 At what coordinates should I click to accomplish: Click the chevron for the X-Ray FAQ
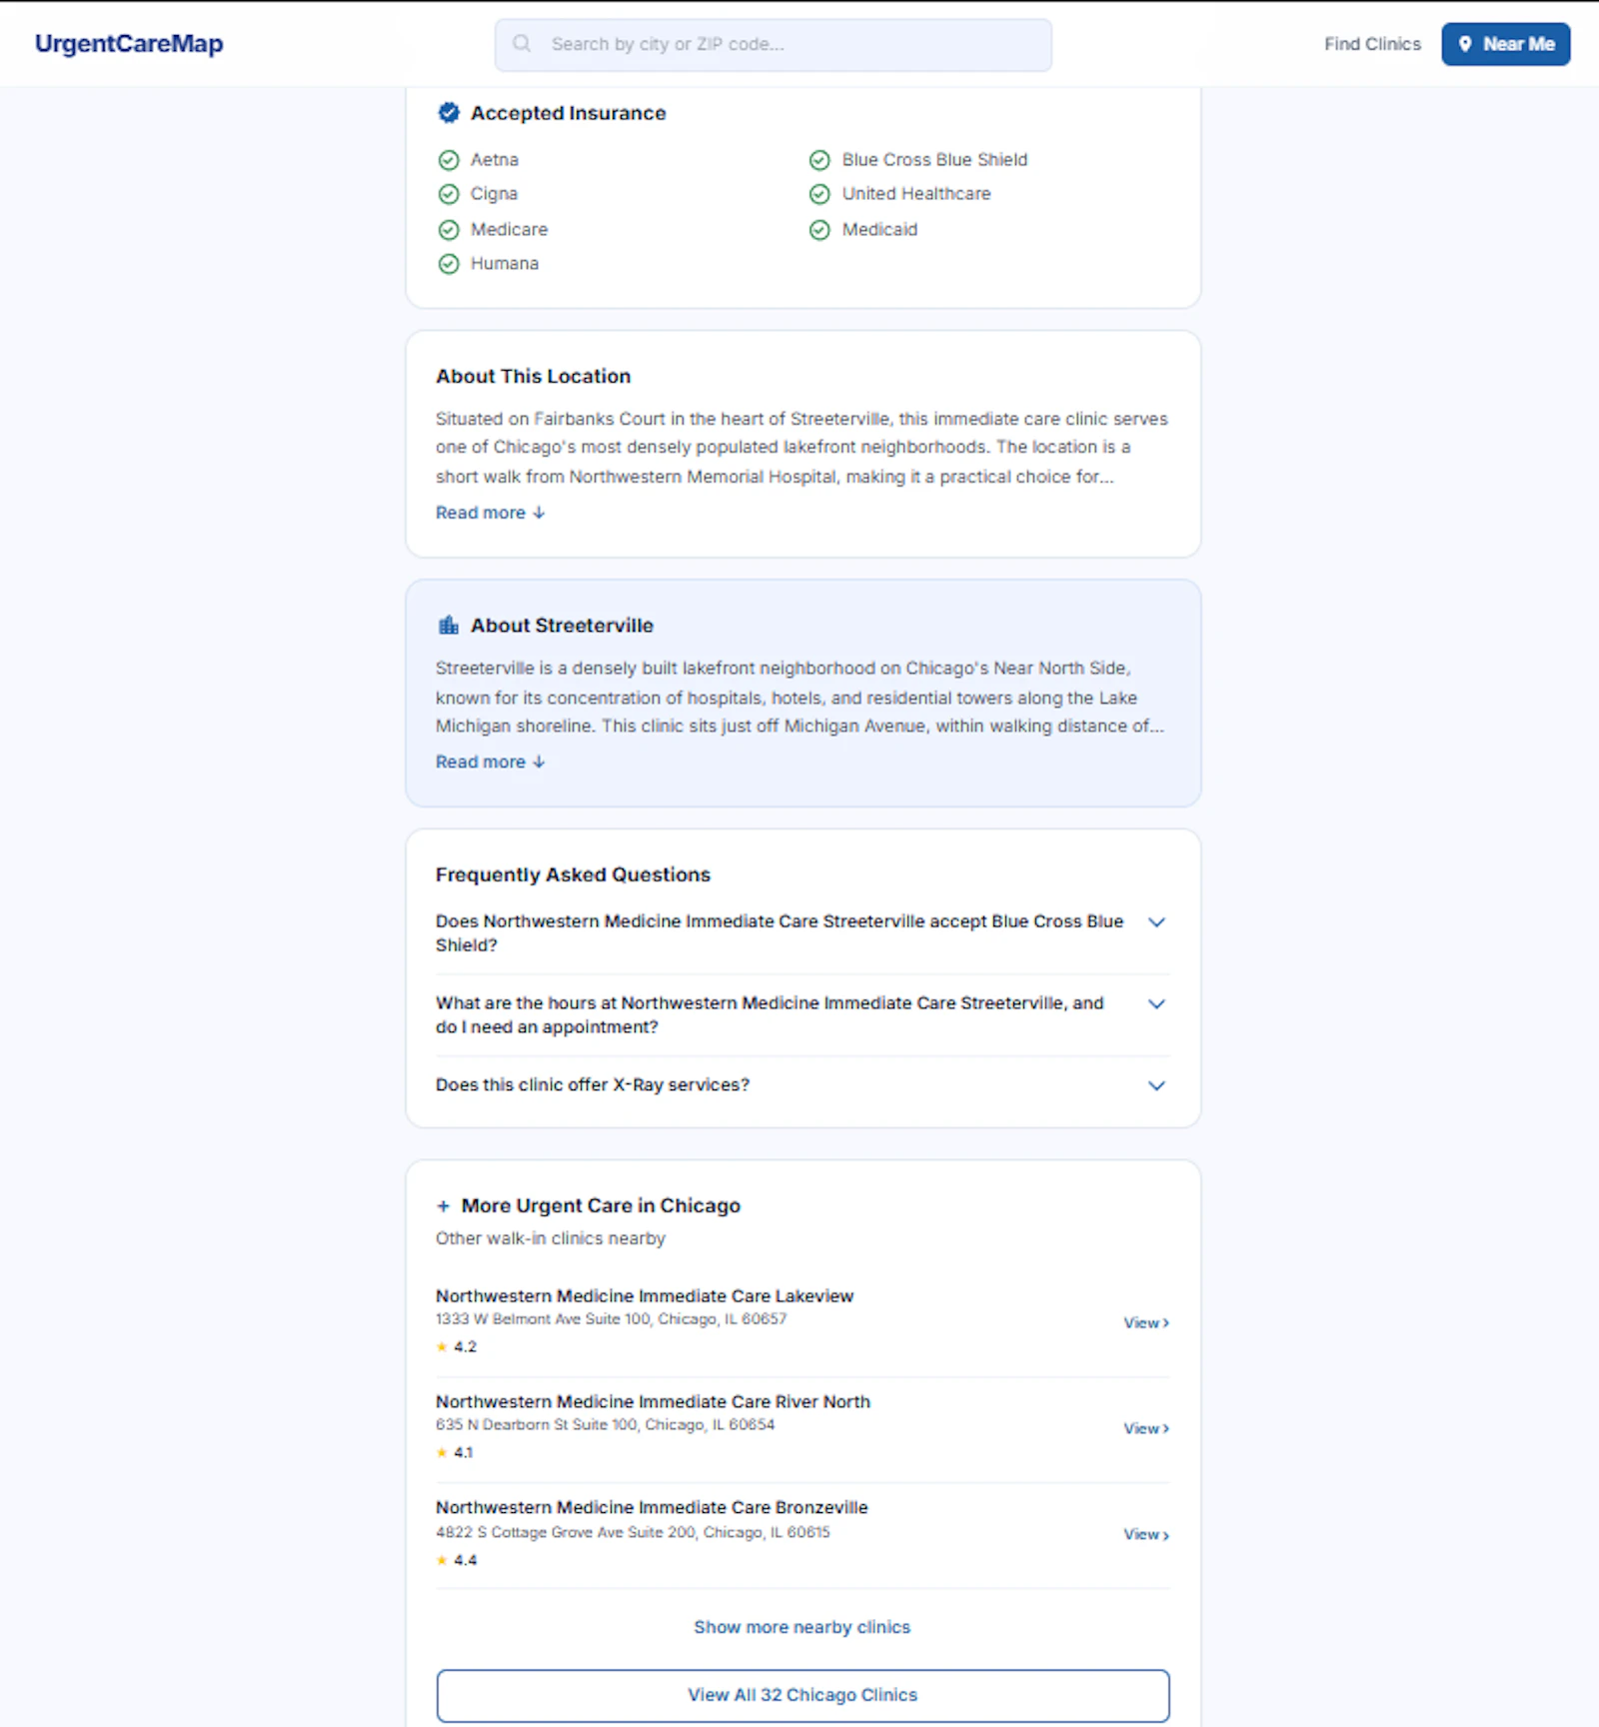(1156, 1086)
